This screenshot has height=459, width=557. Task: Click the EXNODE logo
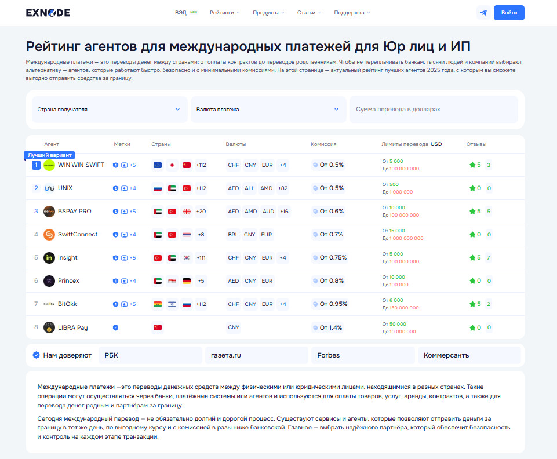click(48, 13)
